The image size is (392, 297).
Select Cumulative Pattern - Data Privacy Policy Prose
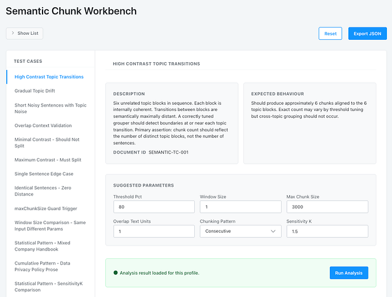[42, 267]
